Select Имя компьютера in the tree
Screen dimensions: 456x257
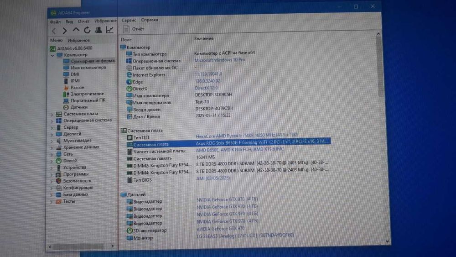(85, 68)
